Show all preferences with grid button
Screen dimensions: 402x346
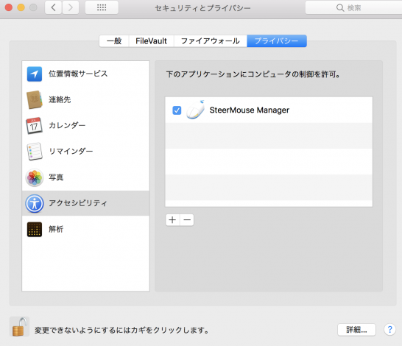click(x=102, y=7)
